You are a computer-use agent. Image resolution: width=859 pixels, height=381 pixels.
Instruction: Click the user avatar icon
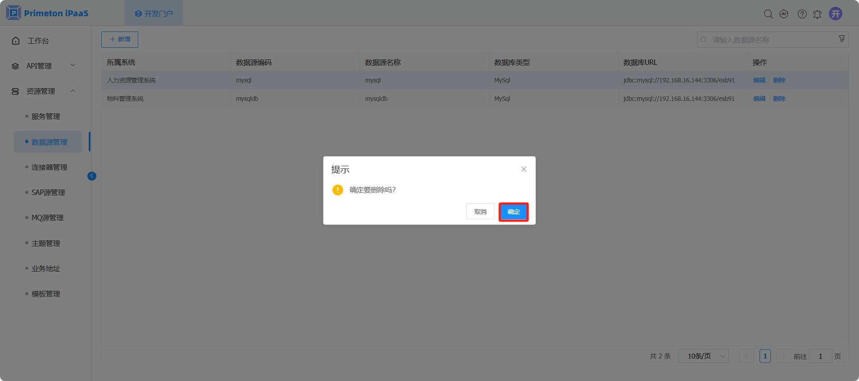[x=836, y=14]
